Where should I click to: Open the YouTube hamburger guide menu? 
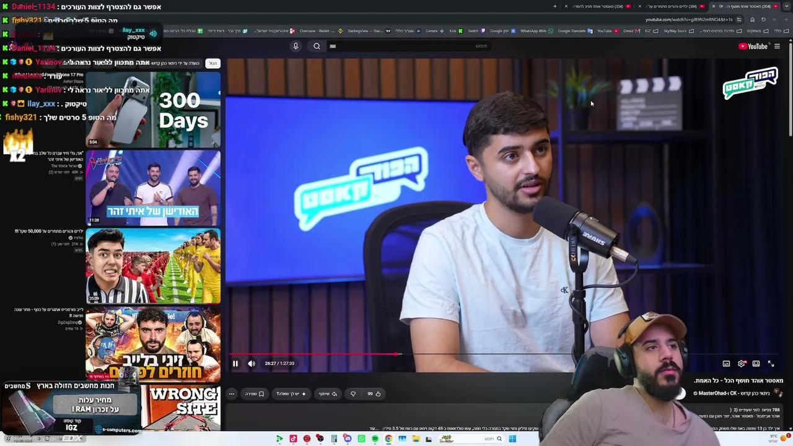(x=777, y=46)
